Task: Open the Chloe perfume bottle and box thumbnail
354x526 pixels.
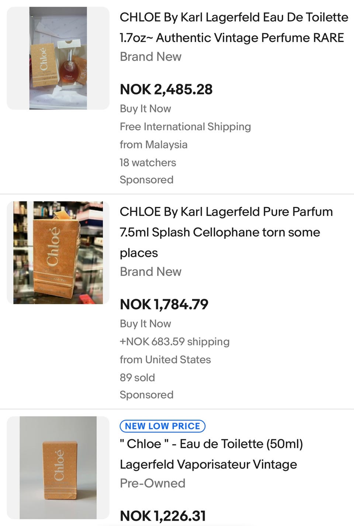Action: click(x=58, y=58)
